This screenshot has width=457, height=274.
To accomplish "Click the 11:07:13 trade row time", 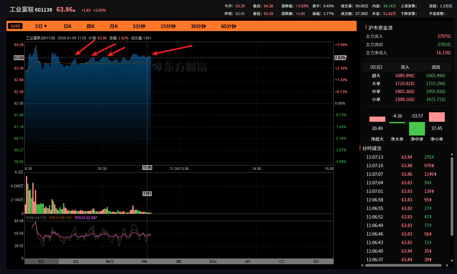I will pos(375,157).
